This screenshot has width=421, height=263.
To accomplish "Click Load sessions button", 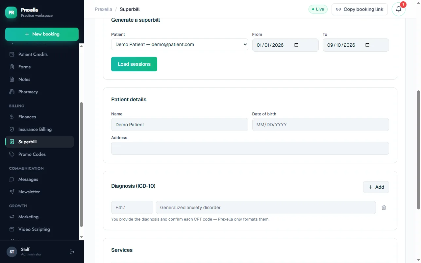I will [x=134, y=64].
